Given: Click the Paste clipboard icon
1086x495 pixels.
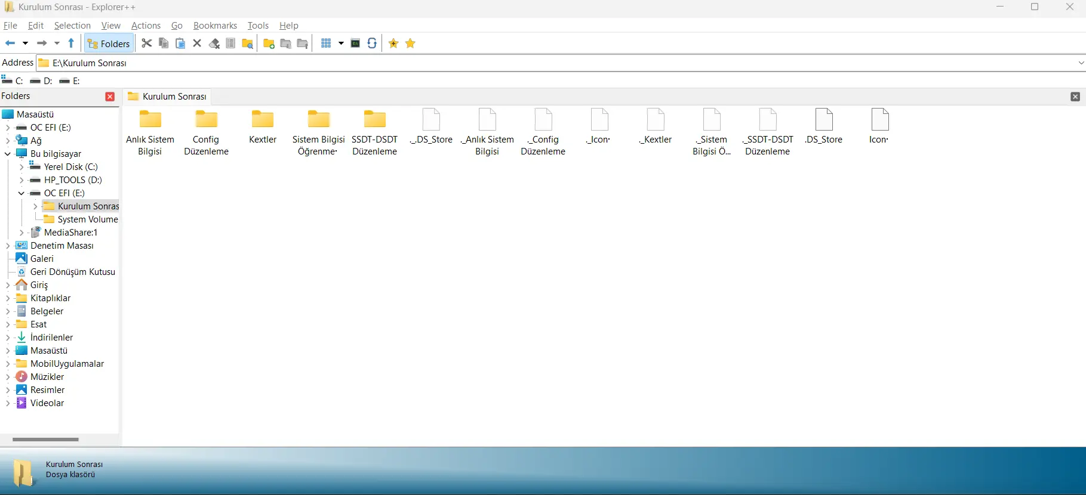Looking at the screenshot, I should (180, 44).
